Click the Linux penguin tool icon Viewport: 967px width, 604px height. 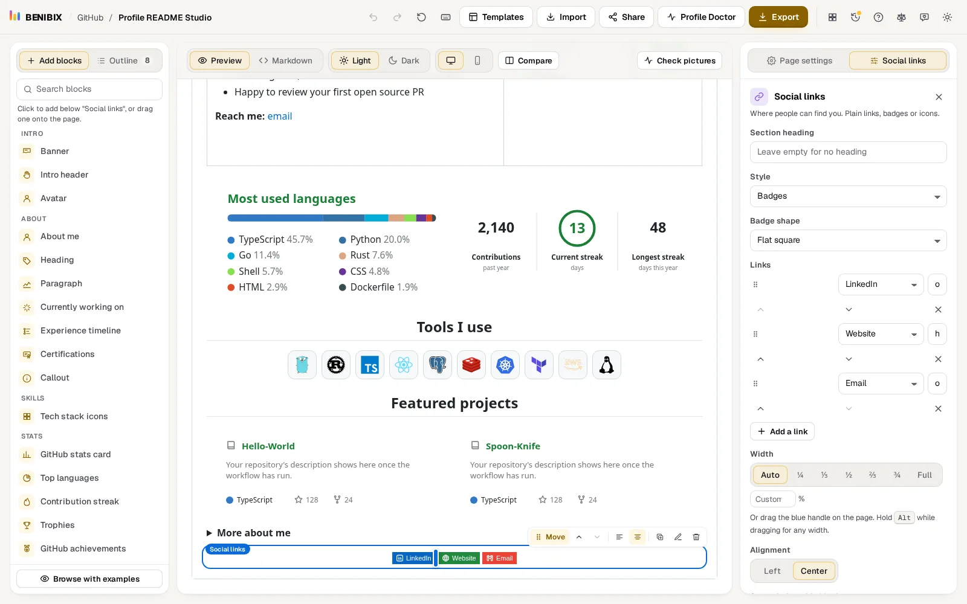click(x=607, y=365)
